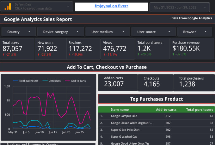Viewport: 215px width, 145px height.
Task: Open the User source filter
Action: (x=153, y=32)
